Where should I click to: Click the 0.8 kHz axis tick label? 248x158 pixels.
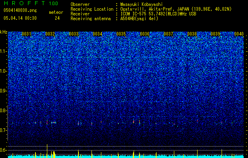(4, 111)
